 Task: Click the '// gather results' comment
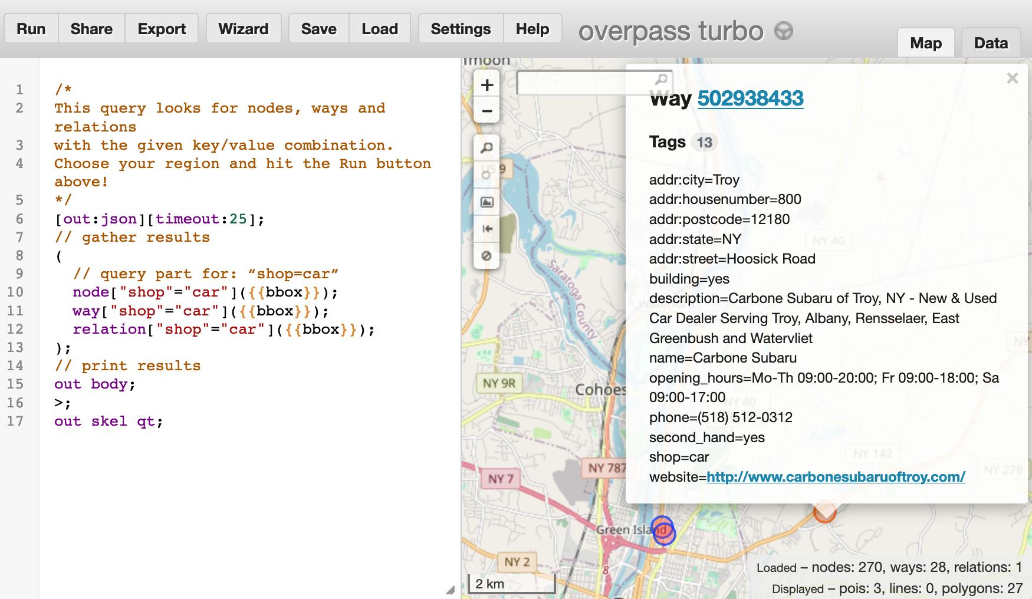(132, 238)
